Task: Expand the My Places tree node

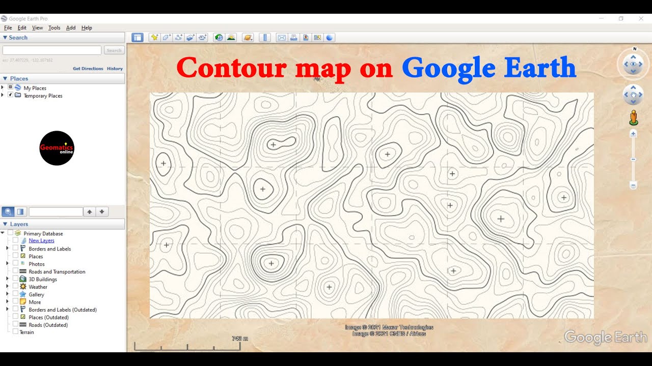Action: pos(3,88)
